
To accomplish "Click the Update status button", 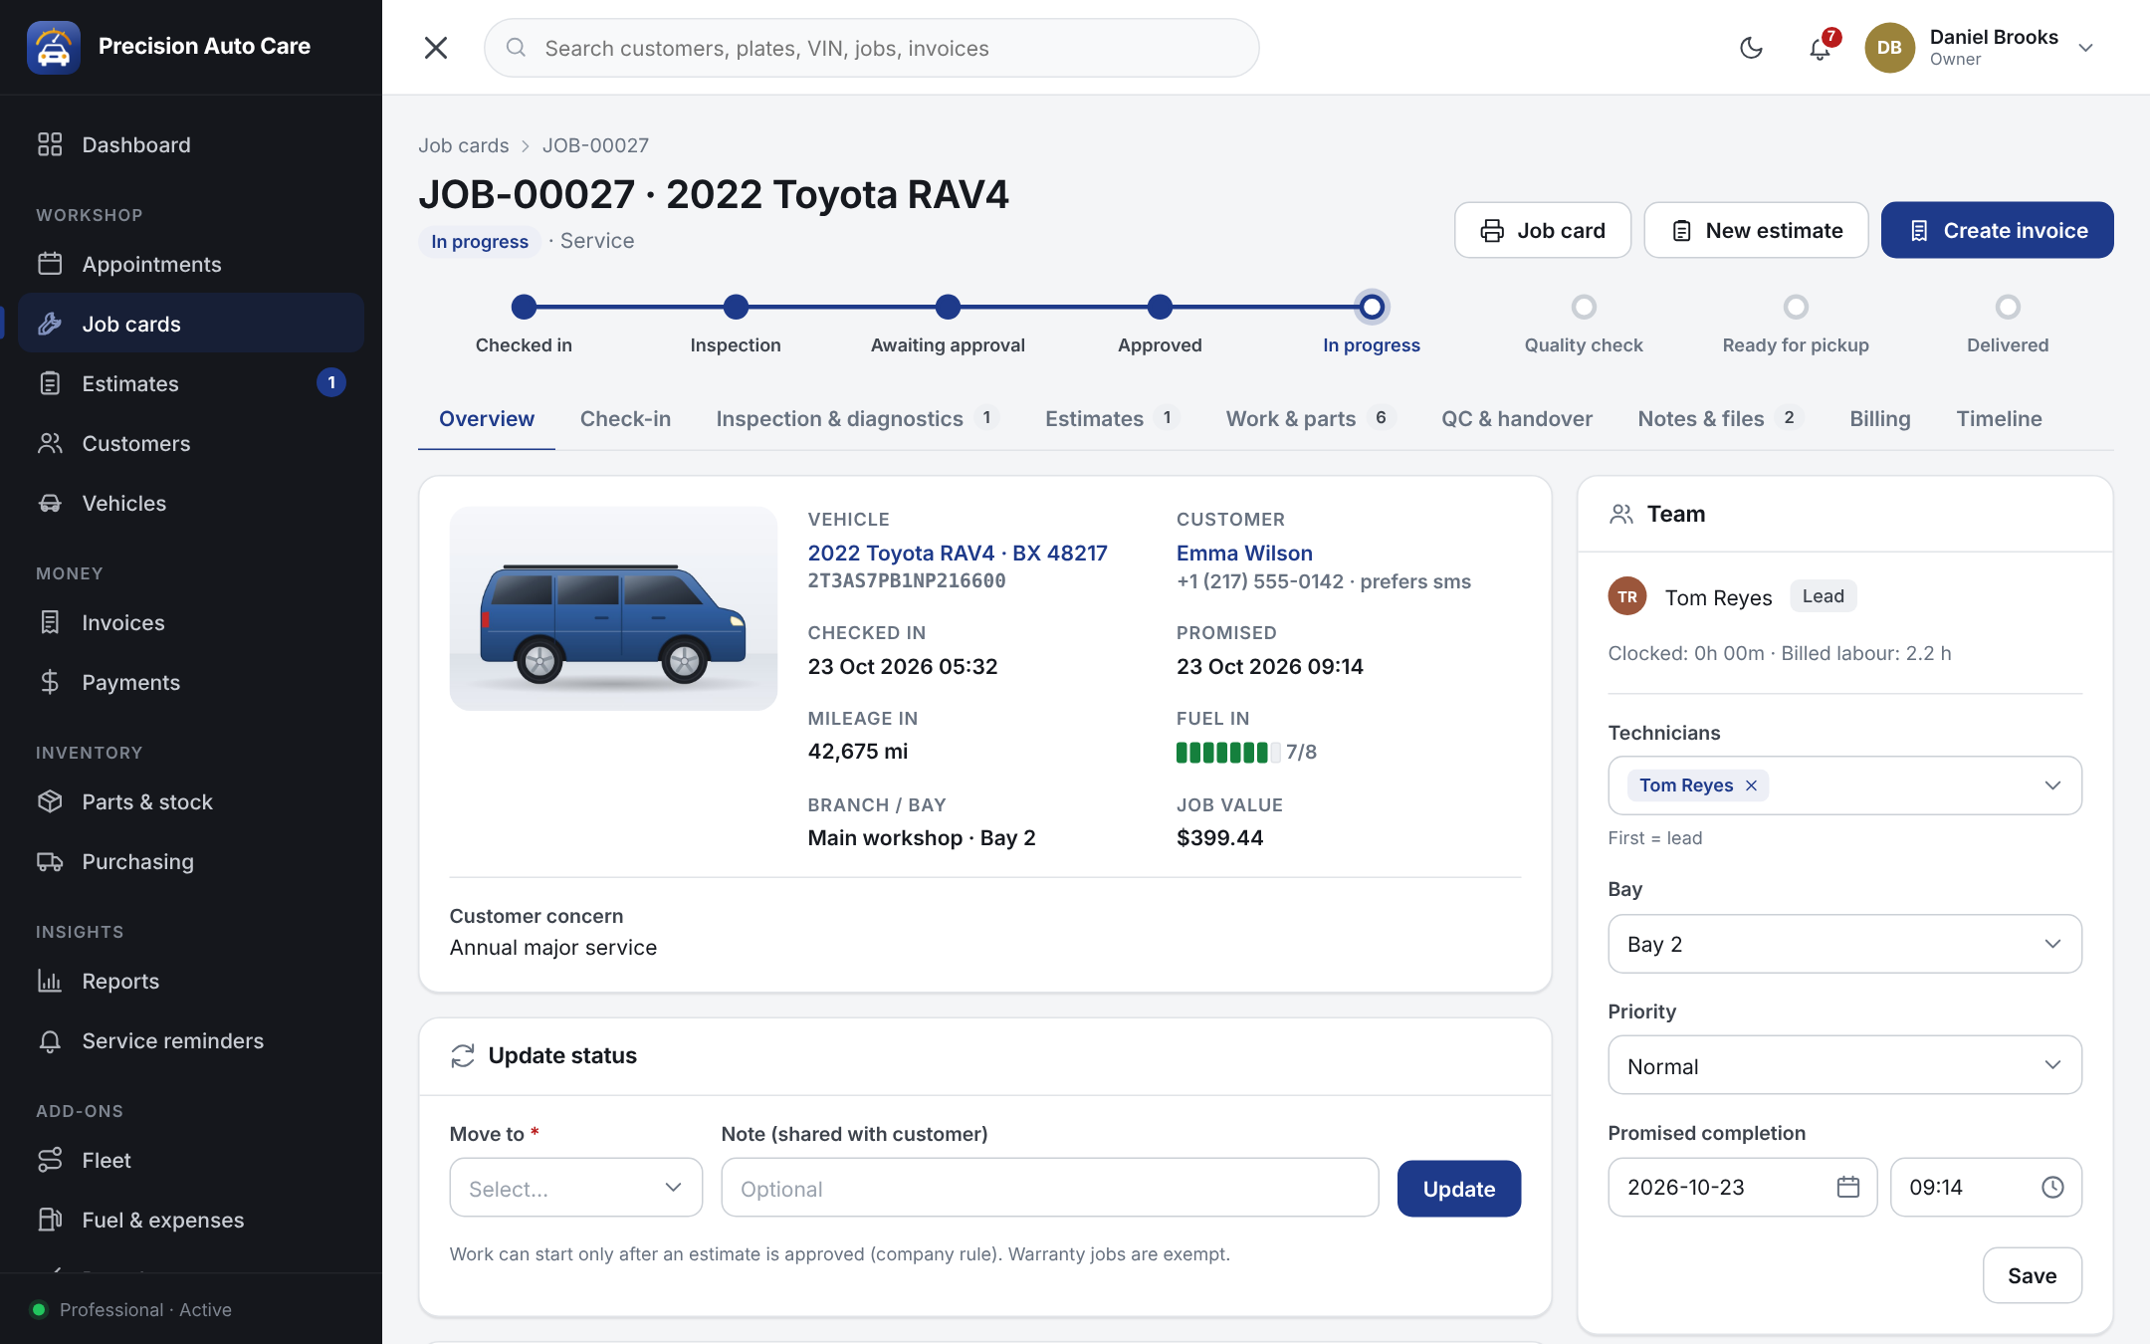I will pos(1459,1189).
